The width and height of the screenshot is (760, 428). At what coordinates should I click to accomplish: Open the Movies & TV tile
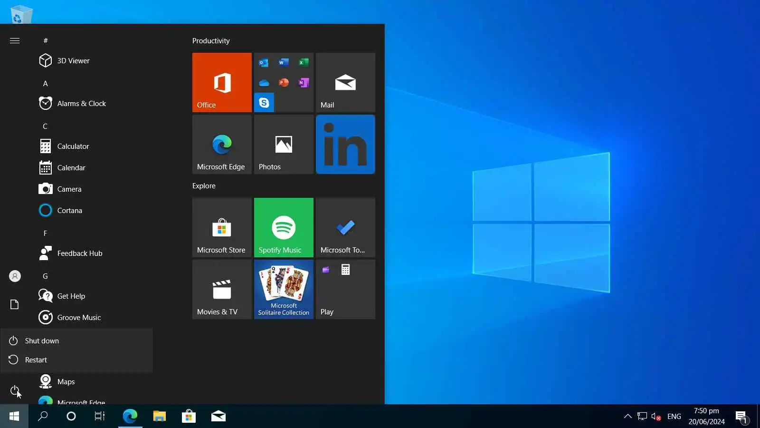pyautogui.click(x=222, y=289)
